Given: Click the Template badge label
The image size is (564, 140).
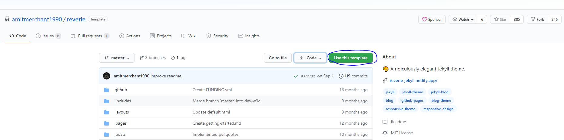Looking at the screenshot, I should click(x=98, y=19).
